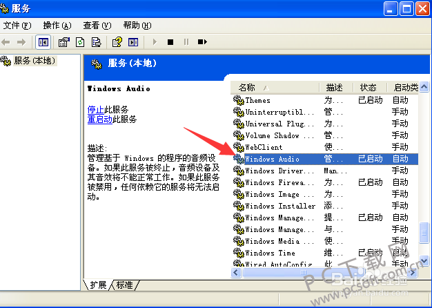Click the 停止 service link

tap(96, 110)
